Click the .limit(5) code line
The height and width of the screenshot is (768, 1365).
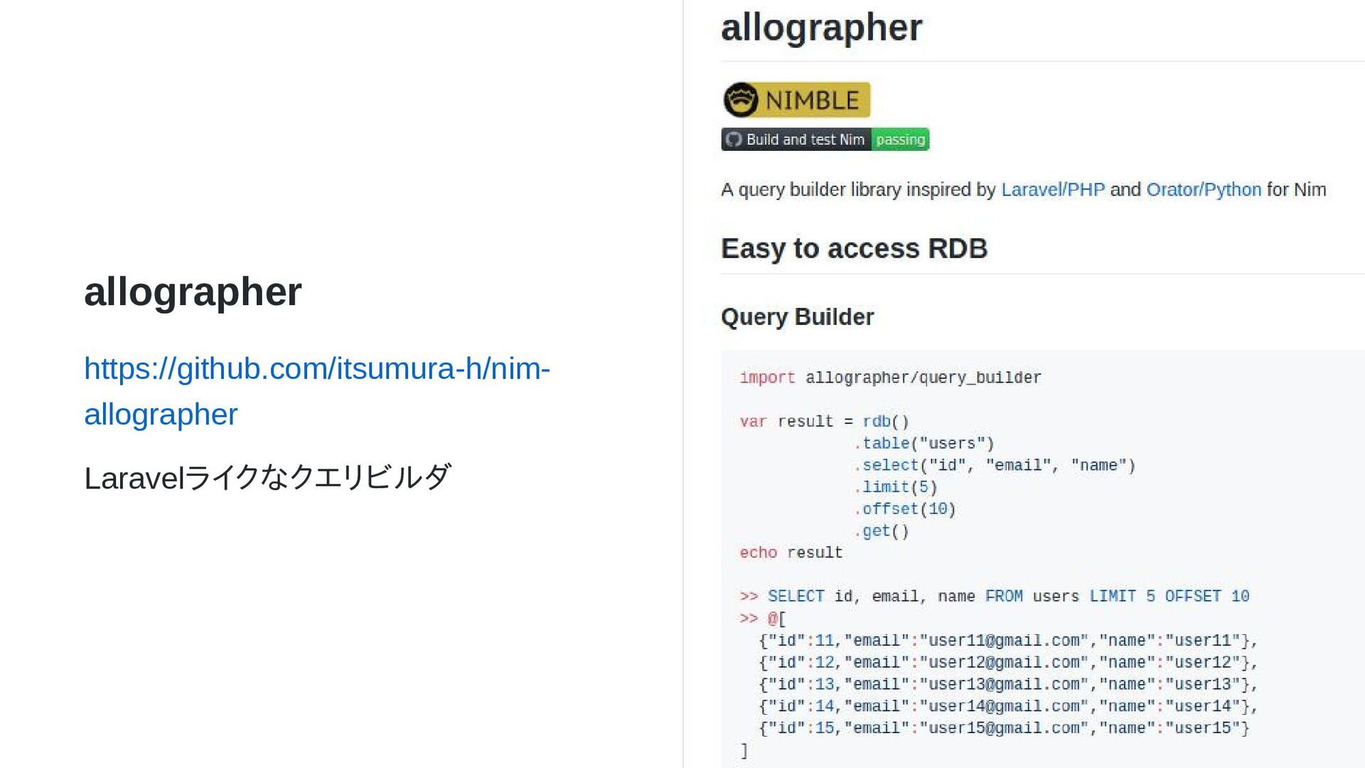coord(896,488)
